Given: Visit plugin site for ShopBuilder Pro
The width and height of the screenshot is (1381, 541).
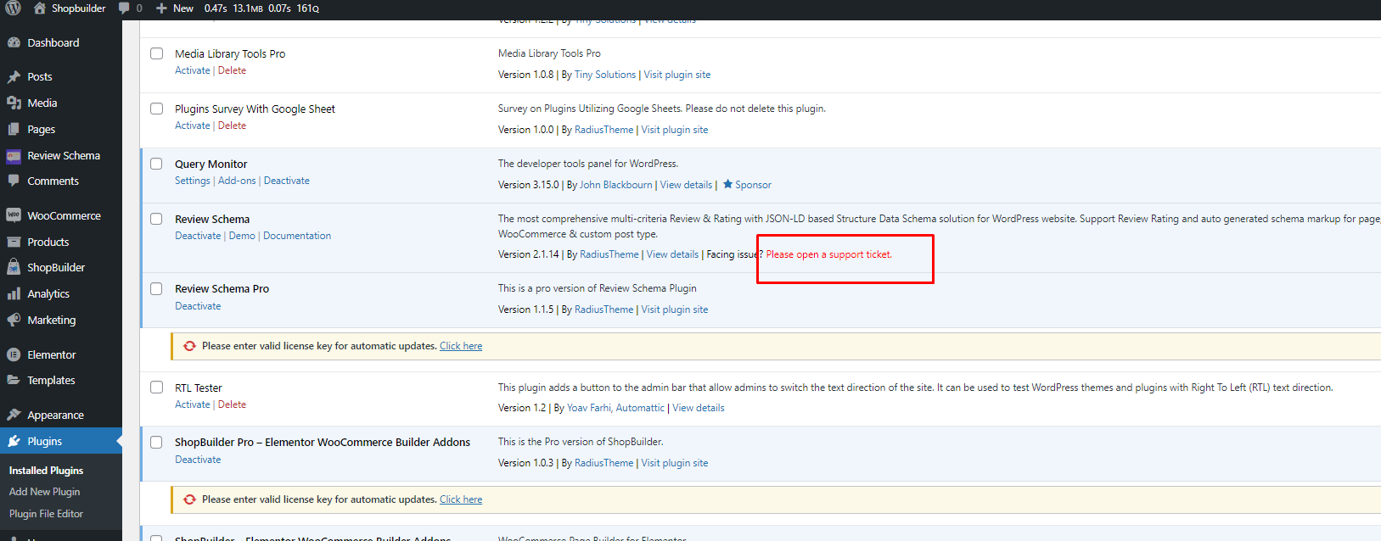Looking at the screenshot, I should point(675,463).
